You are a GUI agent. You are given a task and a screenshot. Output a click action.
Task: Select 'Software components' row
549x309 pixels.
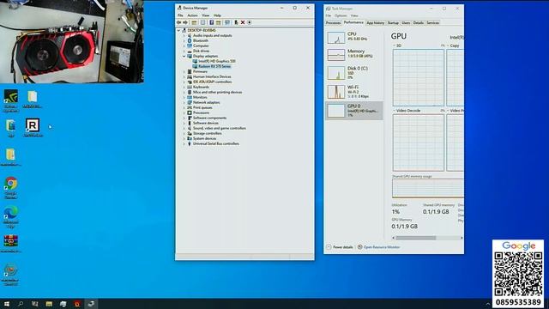pyautogui.click(x=209, y=118)
